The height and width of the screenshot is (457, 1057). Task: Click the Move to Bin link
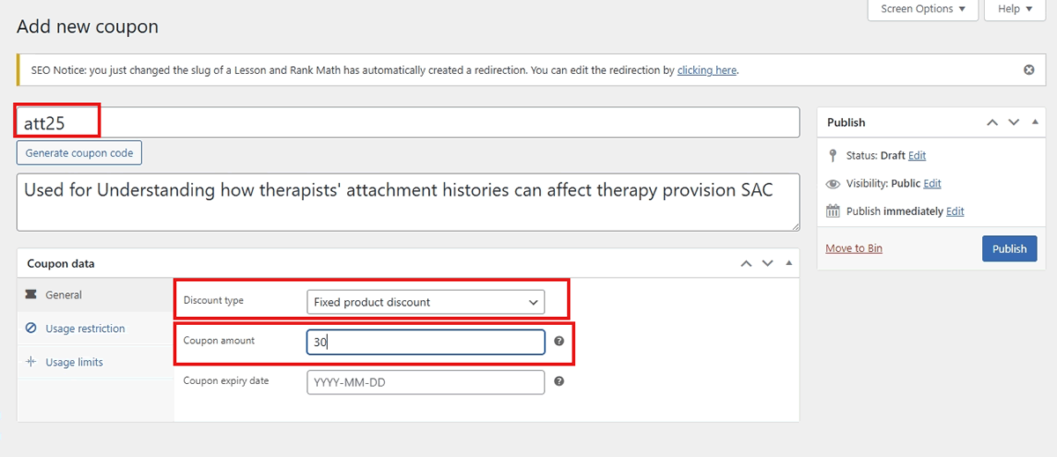click(854, 248)
